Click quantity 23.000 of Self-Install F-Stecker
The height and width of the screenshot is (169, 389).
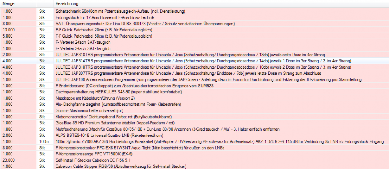pos(9,160)
